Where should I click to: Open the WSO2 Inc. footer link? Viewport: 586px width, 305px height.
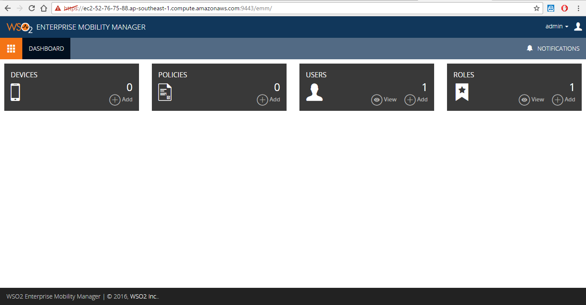tap(143, 296)
